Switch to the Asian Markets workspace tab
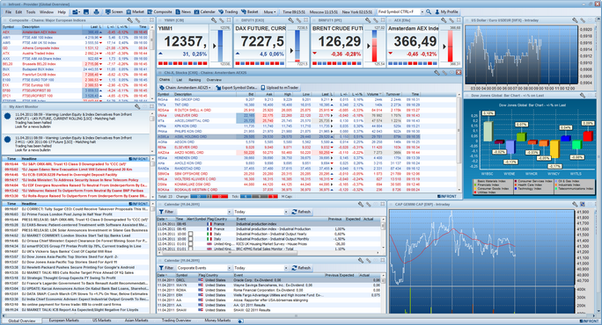 tap(136, 321)
